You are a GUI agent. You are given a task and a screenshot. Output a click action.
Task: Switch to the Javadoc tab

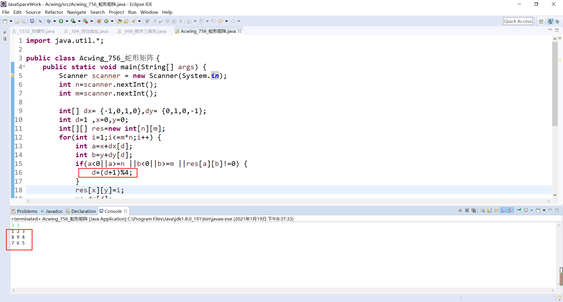tap(52, 211)
